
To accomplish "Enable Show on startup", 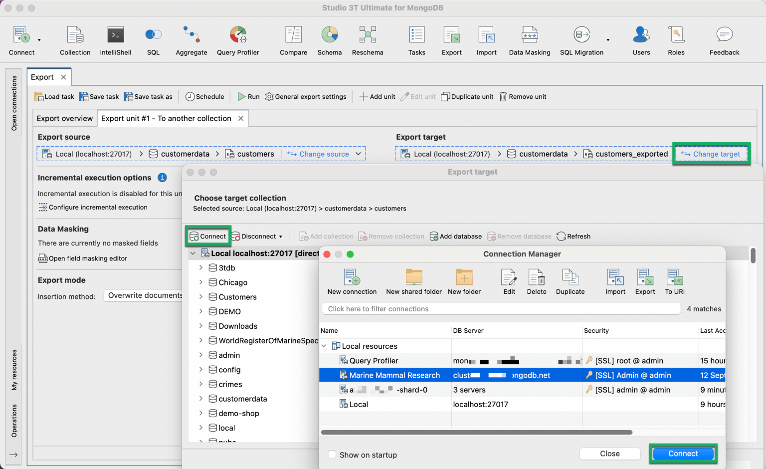I will click(x=332, y=455).
